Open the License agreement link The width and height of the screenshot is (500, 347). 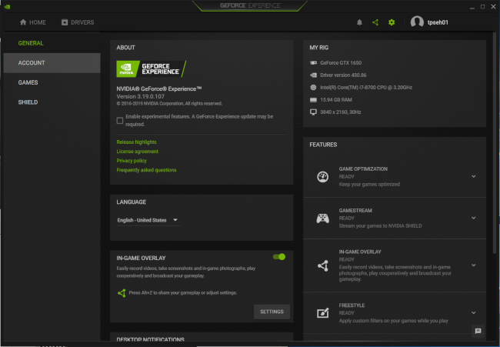(x=138, y=152)
